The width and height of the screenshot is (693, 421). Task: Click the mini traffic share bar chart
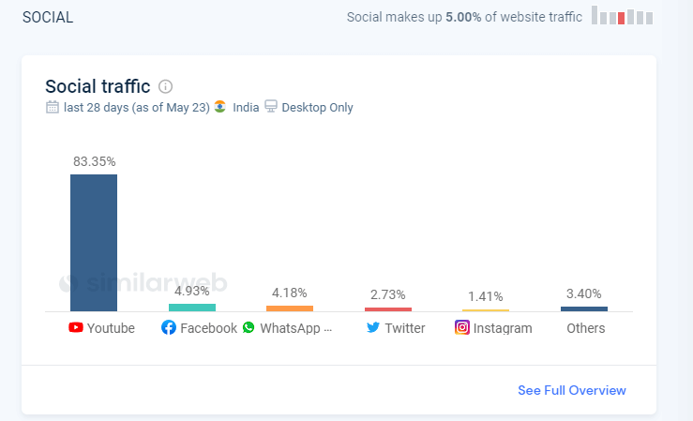pyautogui.click(x=623, y=15)
